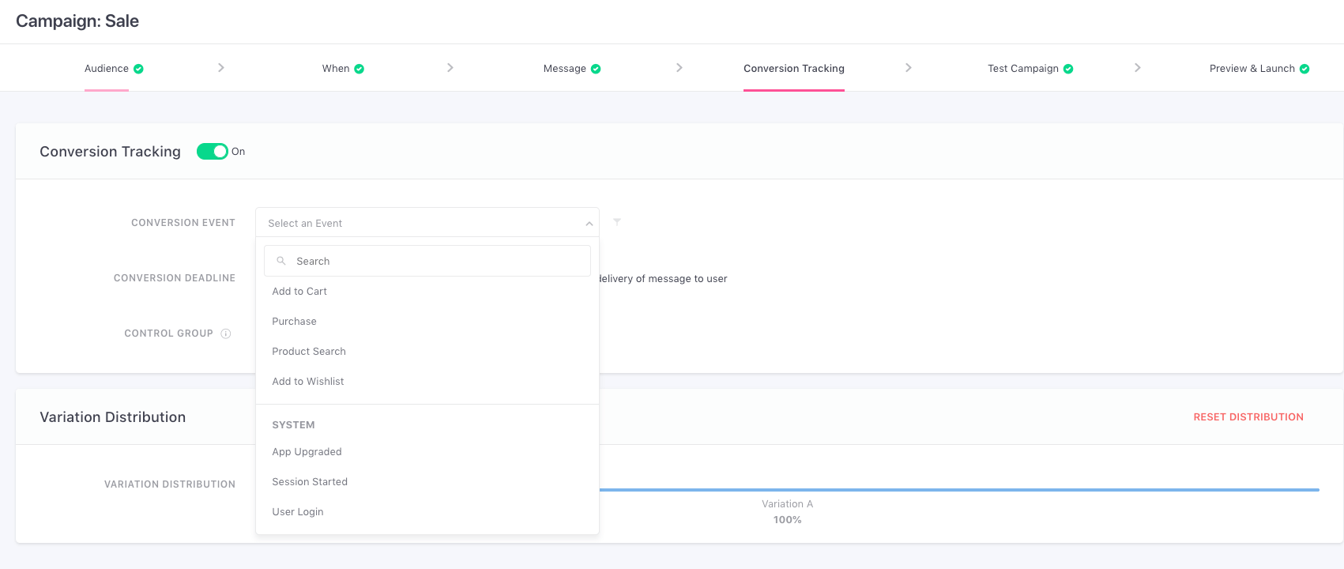Go to the Message step tab
This screenshot has width=1344, height=569.
565,69
